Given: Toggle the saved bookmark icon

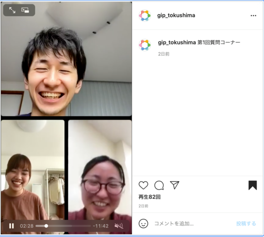Looking at the screenshot, I should [253, 185].
